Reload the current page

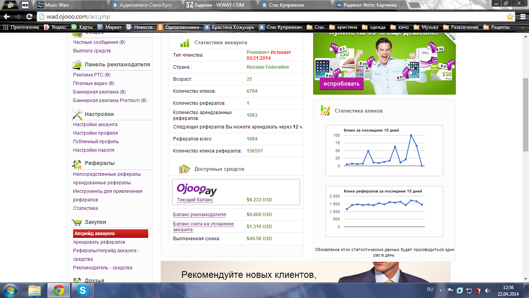29,17
